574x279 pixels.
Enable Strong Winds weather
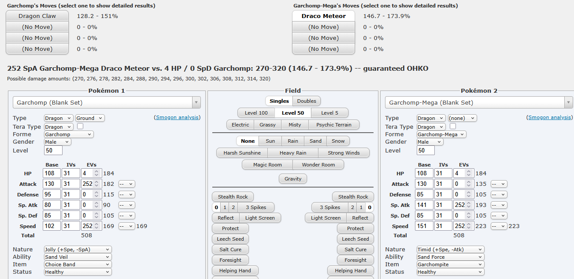pyautogui.click(x=344, y=153)
